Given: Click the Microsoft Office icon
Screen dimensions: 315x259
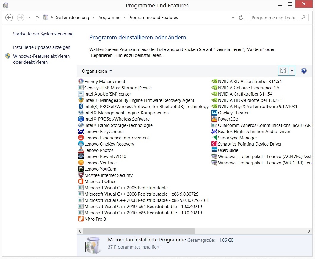Looking at the screenshot, I should 81,181.
